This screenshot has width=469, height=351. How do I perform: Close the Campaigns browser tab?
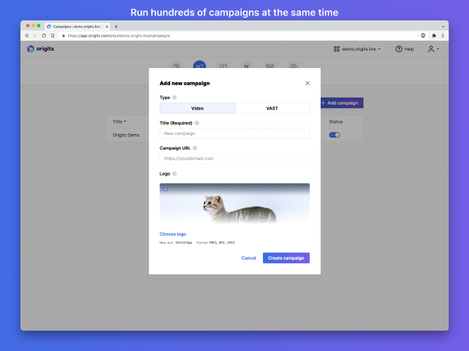coord(107,27)
